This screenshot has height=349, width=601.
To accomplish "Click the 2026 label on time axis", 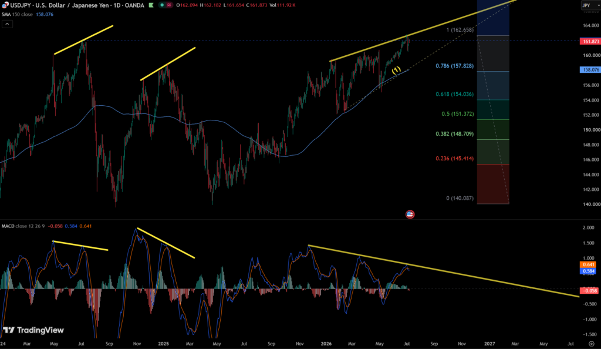I will pos(326,344).
